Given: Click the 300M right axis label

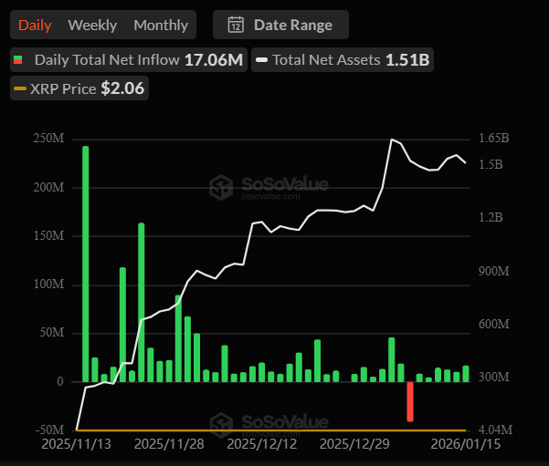Looking at the screenshot, I should (494, 377).
